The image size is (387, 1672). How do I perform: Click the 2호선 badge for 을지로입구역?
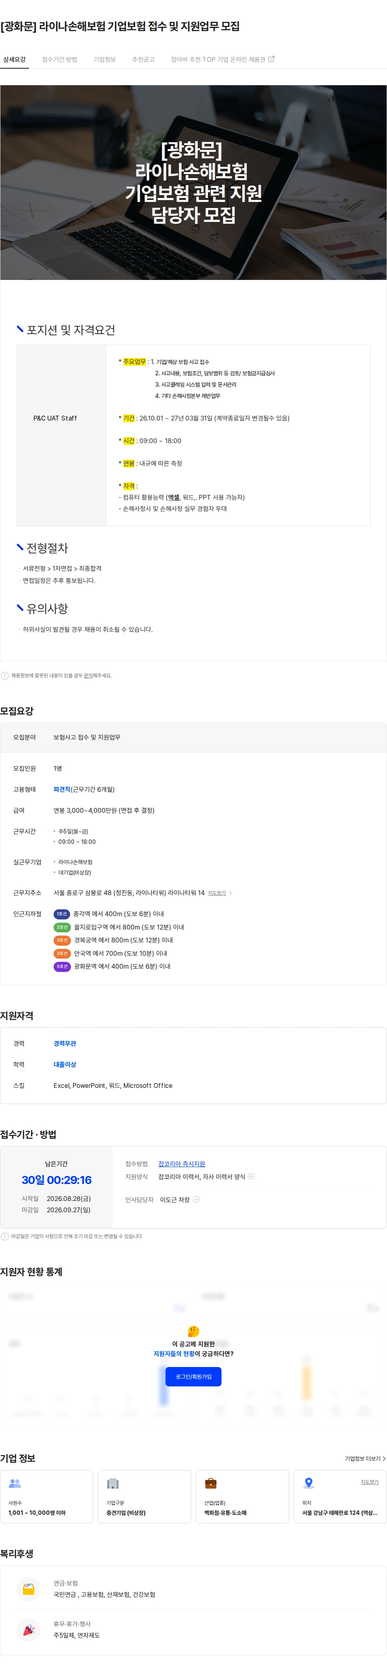(x=62, y=927)
